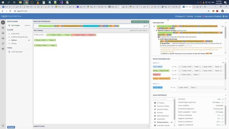This screenshot has width=229, height=129.
Task: Bookmark the page with the star icon
Action: (209, 11)
